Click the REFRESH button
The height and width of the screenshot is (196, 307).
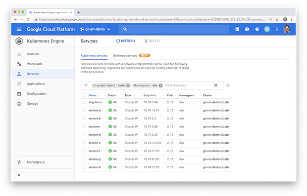coord(125,41)
